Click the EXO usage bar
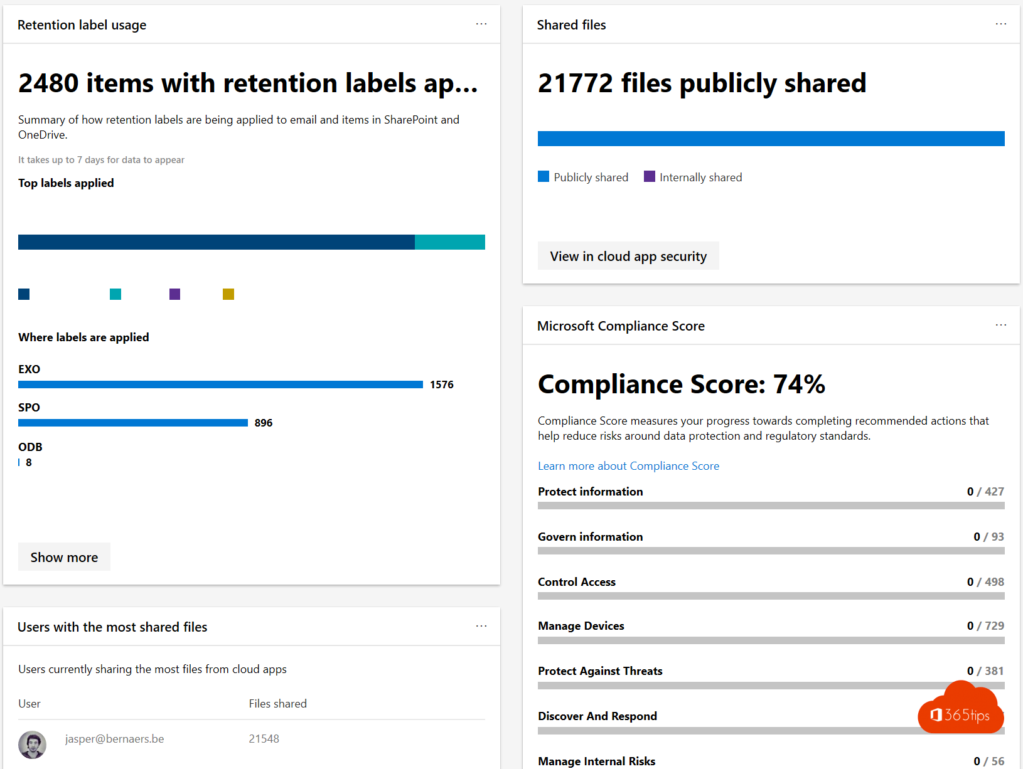1023x769 pixels. tap(220, 384)
